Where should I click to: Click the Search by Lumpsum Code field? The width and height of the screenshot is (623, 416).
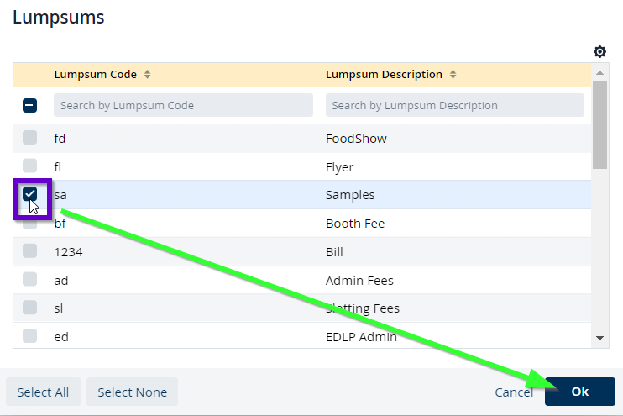click(183, 105)
